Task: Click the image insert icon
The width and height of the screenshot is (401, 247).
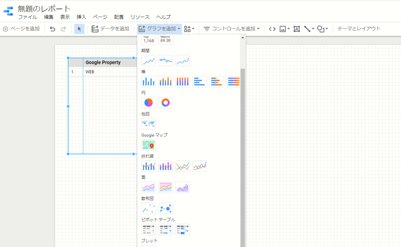Action: (283, 29)
